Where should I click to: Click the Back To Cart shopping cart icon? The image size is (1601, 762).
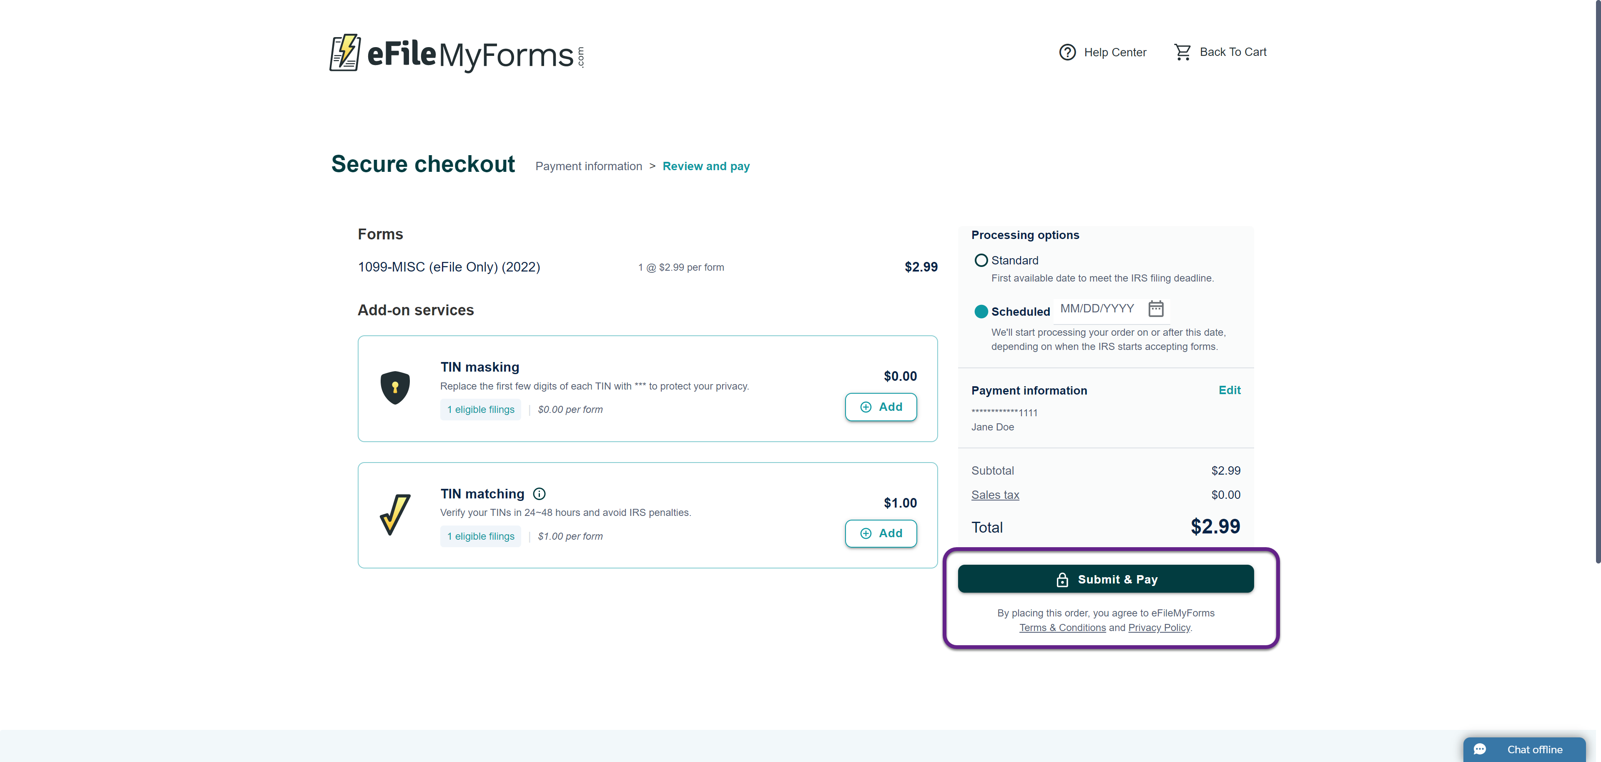1182,52
